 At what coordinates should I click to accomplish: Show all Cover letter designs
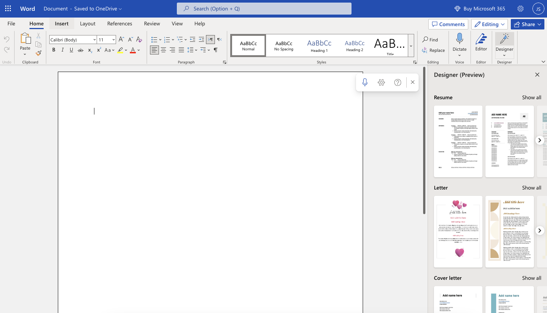(x=531, y=278)
